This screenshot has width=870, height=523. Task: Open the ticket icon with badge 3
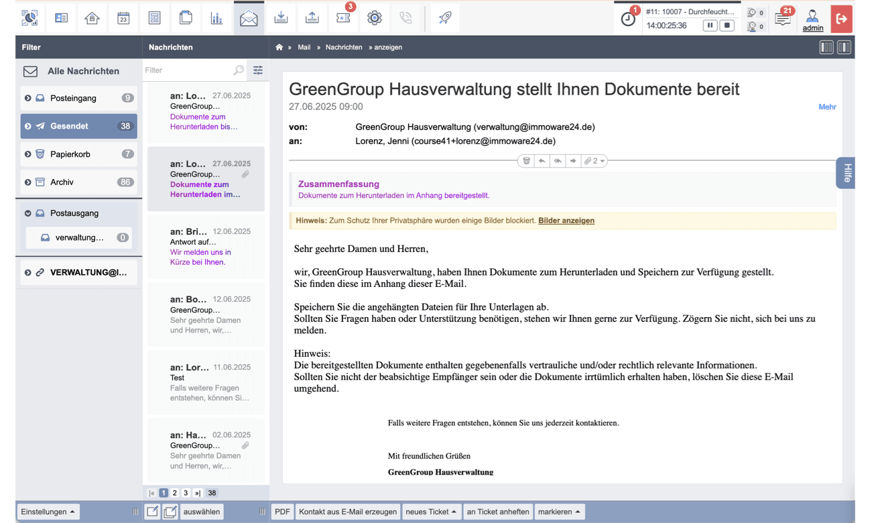click(x=343, y=18)
